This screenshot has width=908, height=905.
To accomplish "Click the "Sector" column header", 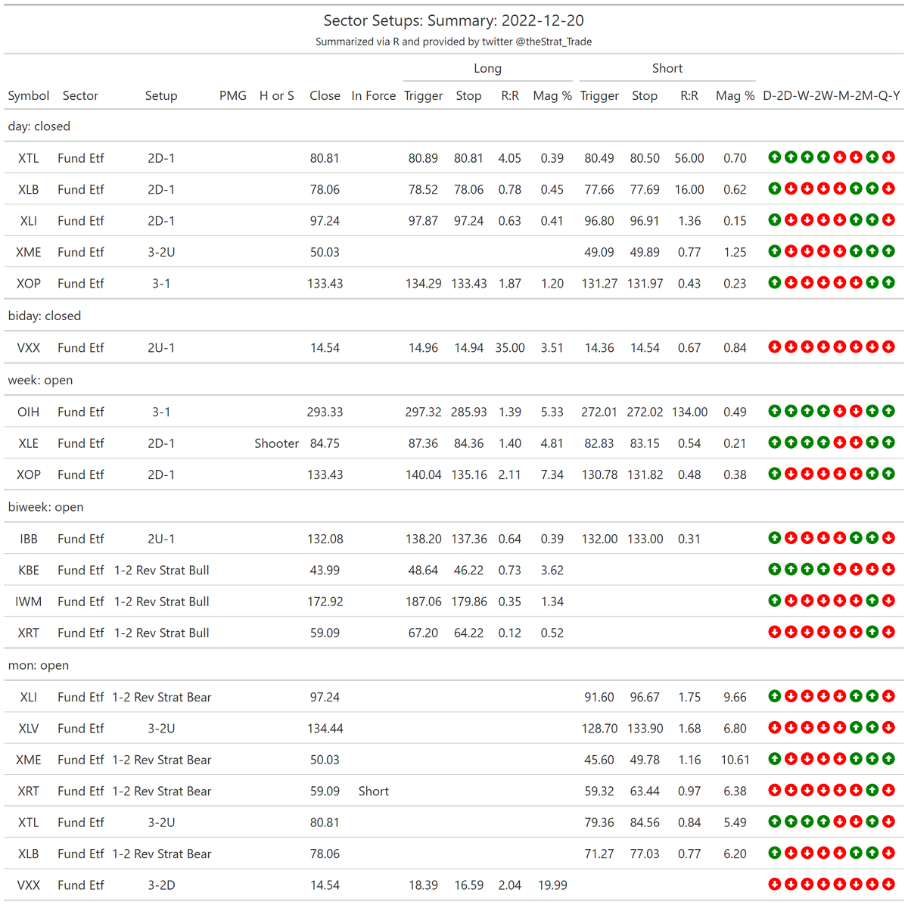I will [80, 95].
